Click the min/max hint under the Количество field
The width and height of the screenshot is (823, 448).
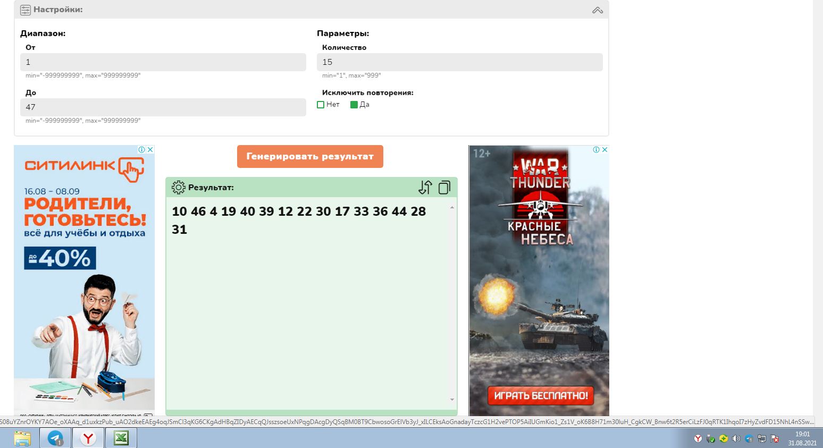351,75
